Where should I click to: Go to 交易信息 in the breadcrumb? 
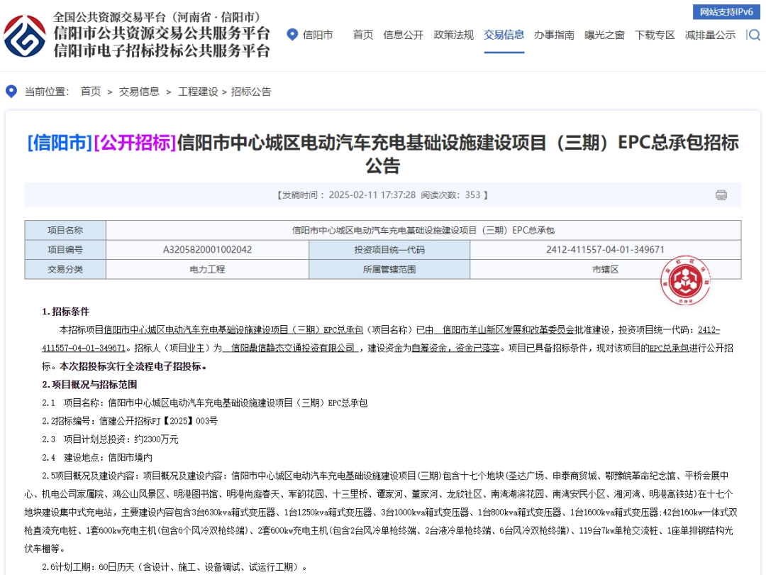[x=139, y=92]
